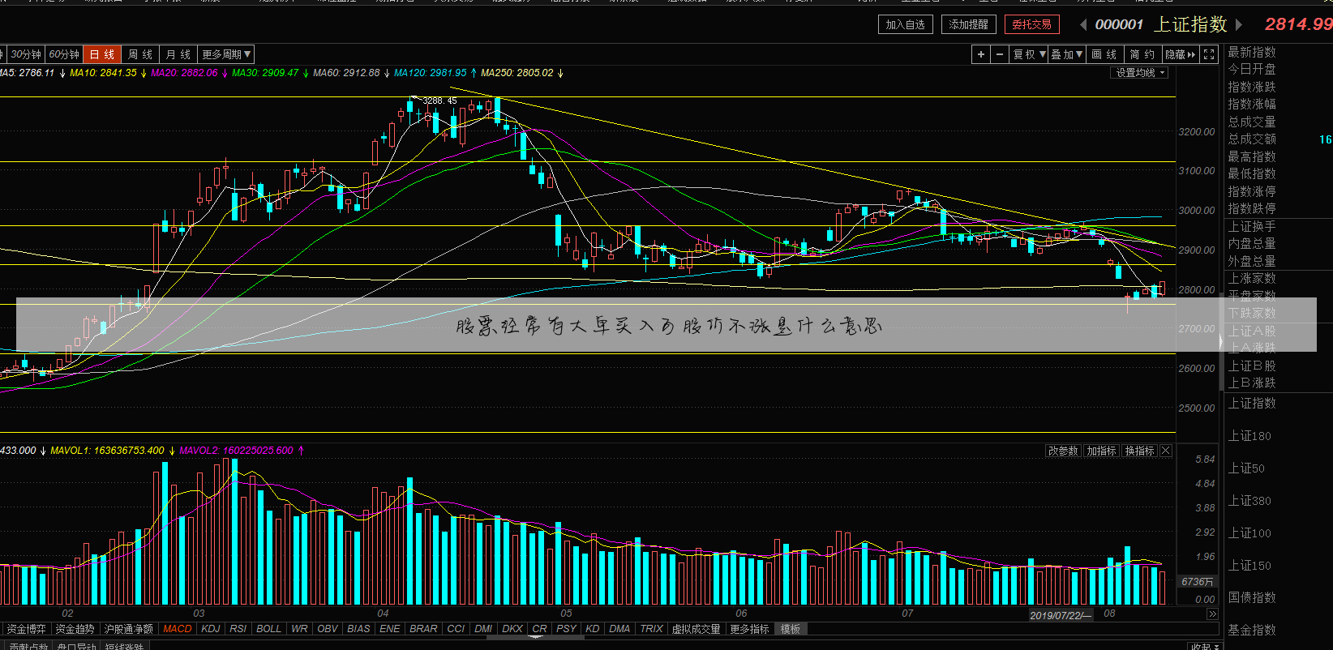Screen dimensions: 1333x650
Task: Click the magenta MA20 value label
Action: (x=184, y=73)
